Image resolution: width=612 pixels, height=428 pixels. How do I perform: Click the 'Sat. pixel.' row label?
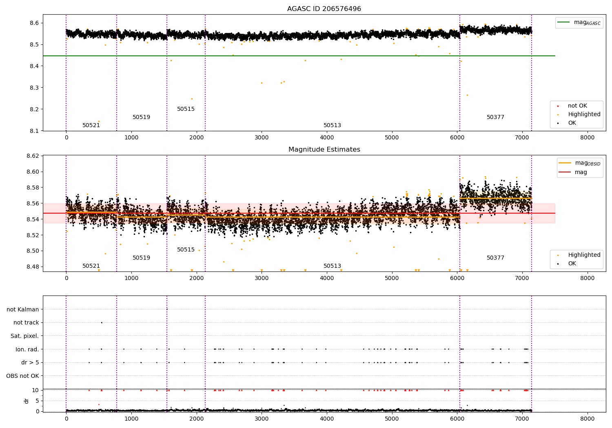point(25,336)
